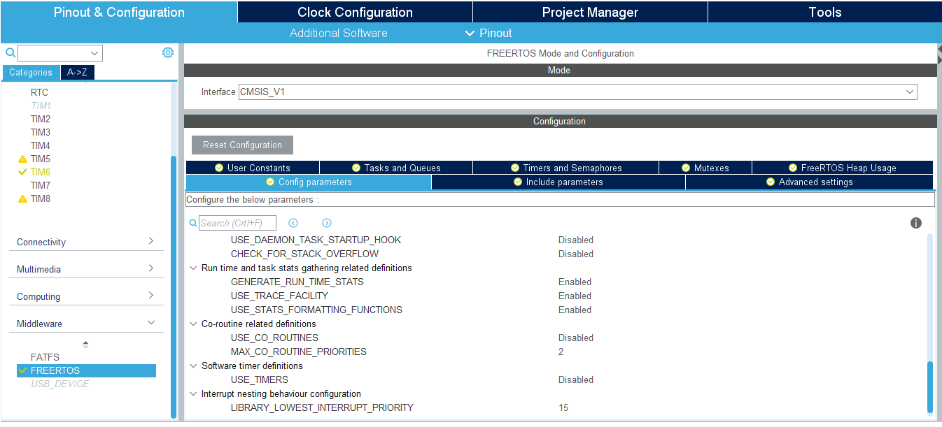Screen dimensions: 942x427
Task: Select TIM7 in the peripheral list
Action: pyautogui.click(x=41, y=185)
